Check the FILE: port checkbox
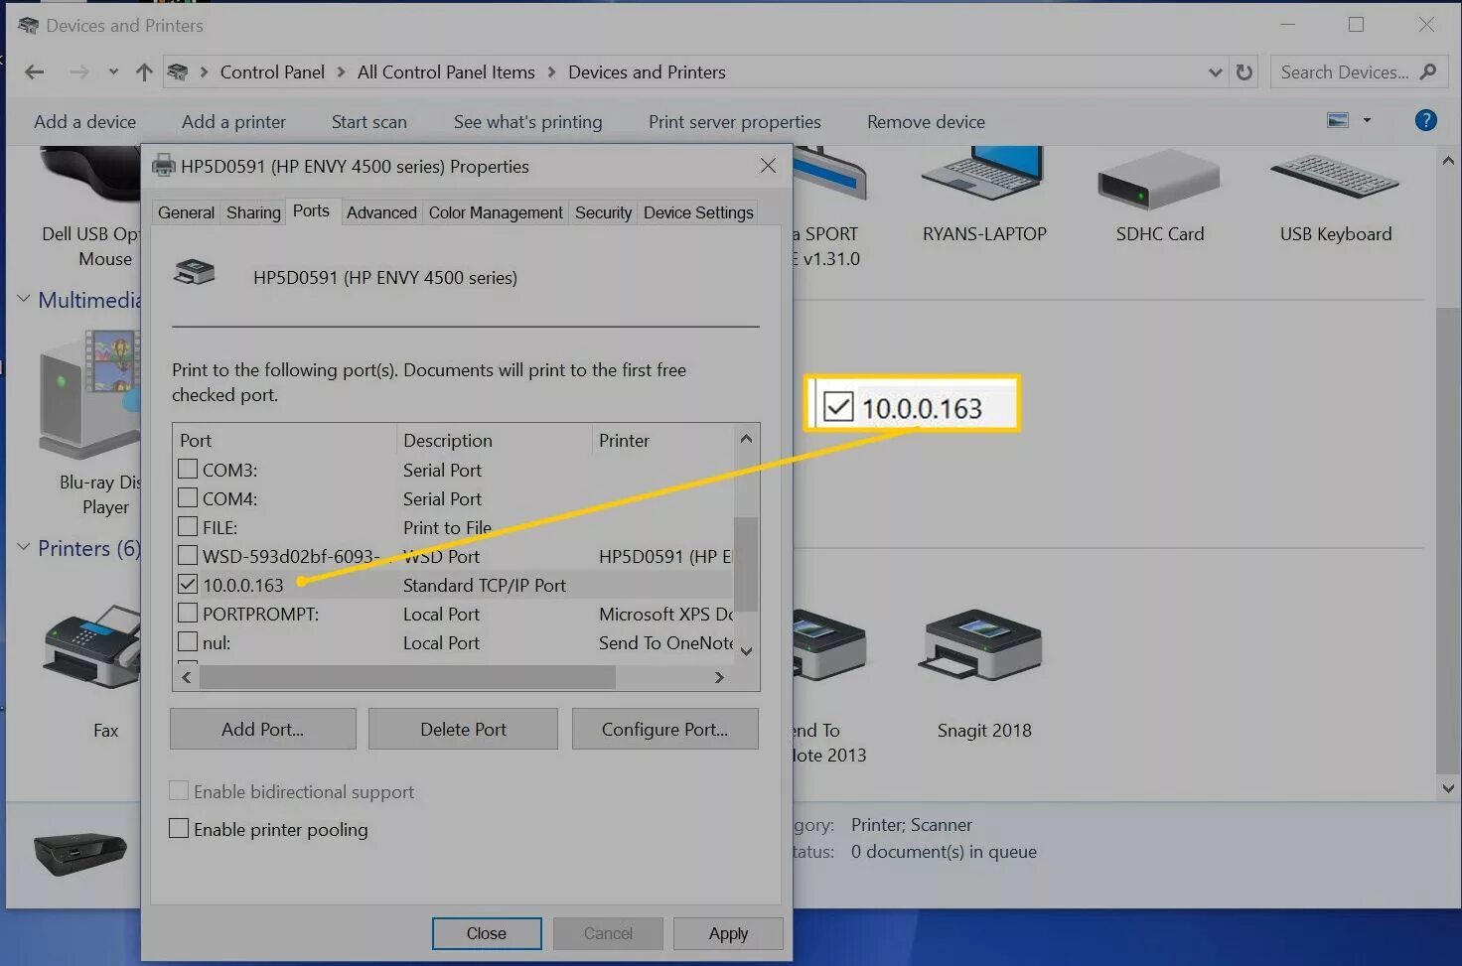 click(x=188, y=526)
